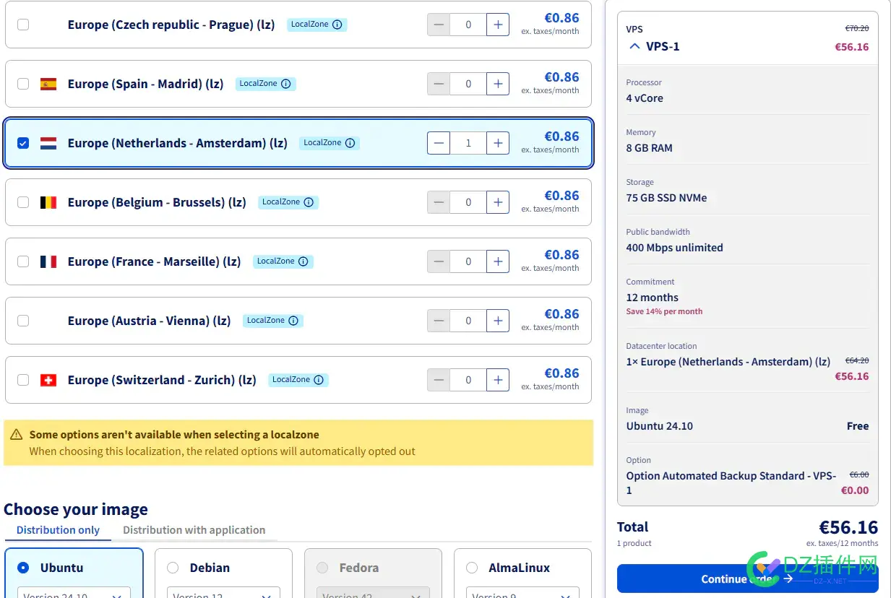Click info icon on Zurich LocalZone badge
This screenshot has height=598, width=891.
[x=319, y=380]
